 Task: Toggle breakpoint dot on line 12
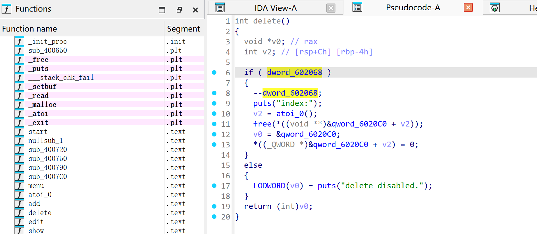coord(214,134)
